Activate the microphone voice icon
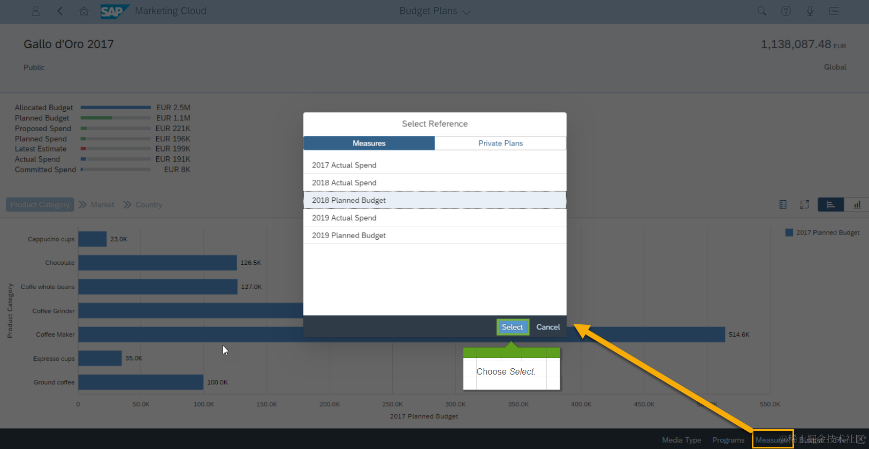This screenshot has width=869, height=449. (x=810, y=11)
